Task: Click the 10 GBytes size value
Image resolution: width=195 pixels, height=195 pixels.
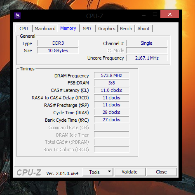Action: 58,51
